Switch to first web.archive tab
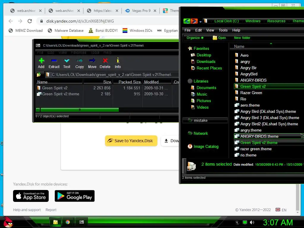Screen dimensions: 304x228 click(x=23, y=11)
